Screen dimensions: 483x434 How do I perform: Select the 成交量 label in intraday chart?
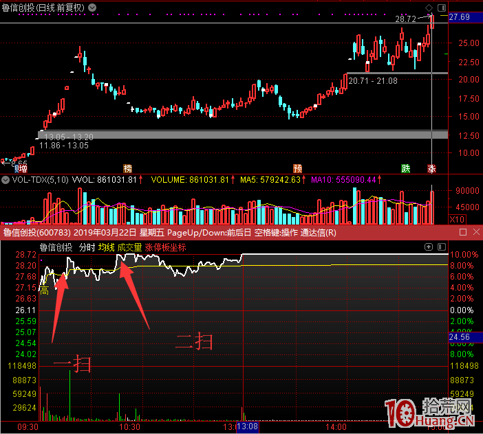(129, 247)
